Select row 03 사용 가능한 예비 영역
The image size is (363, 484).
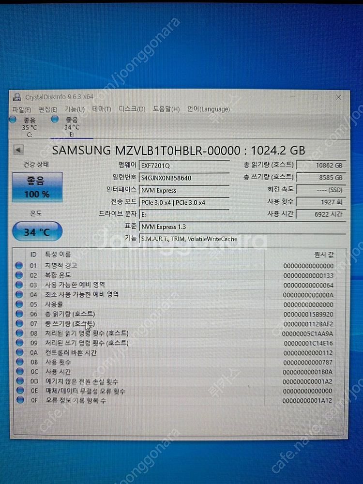click(x=175, y=285)
